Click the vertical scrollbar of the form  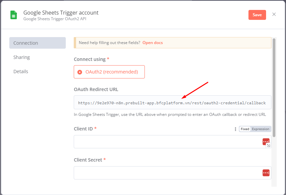click(x=274, y=88)
